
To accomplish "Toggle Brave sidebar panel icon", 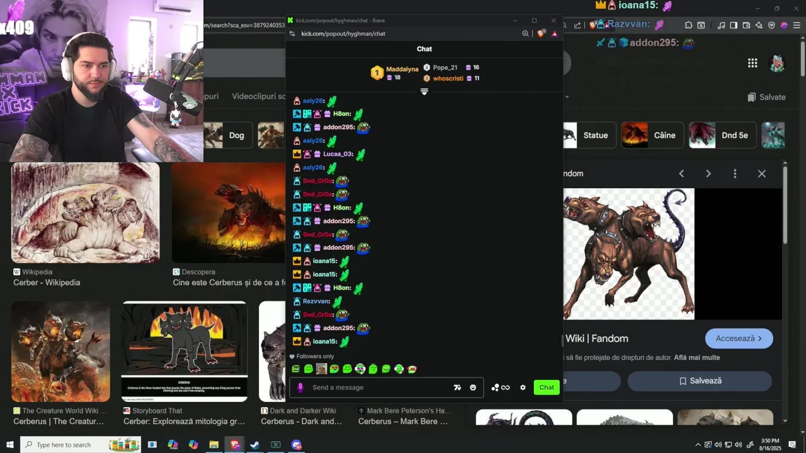I will [x=734, y=25].
